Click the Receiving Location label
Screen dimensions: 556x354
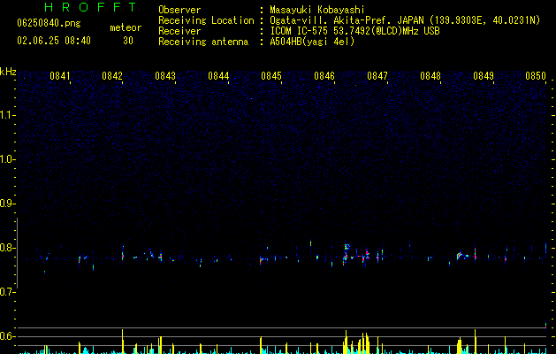pyautogui.click(x=206, y=20)
